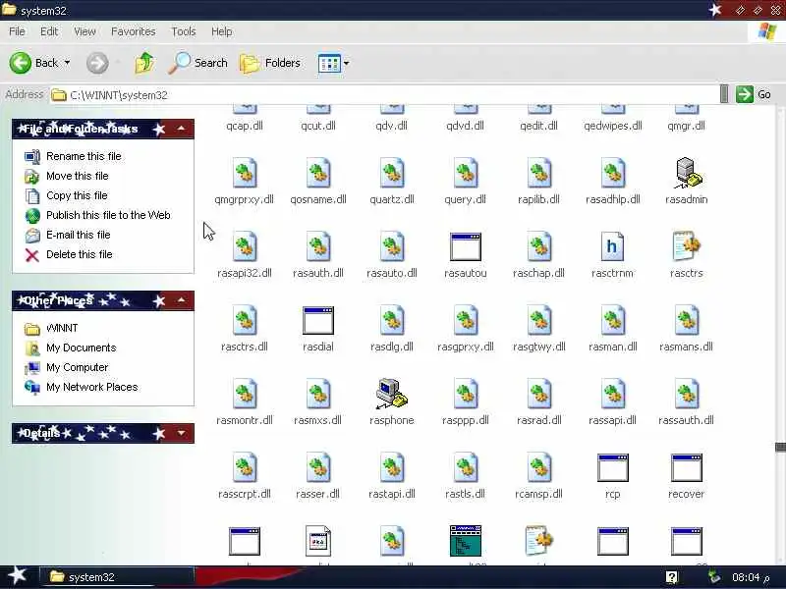Click Rename this file link
Viewport: 786px width, 589px height.
point(84,156)
